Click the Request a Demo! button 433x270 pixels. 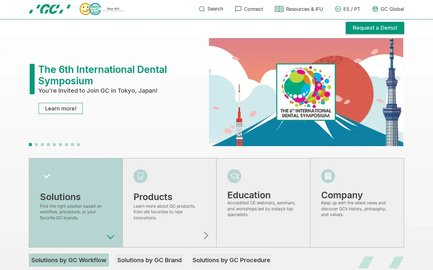point(375,28)
